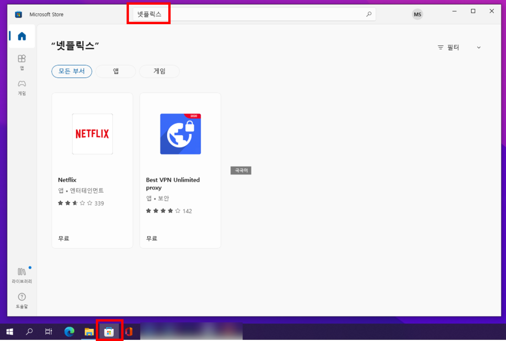Screen dimensions: 506x341
Task: Click the "넷플릭스" results heading
Action: (75, 46)
